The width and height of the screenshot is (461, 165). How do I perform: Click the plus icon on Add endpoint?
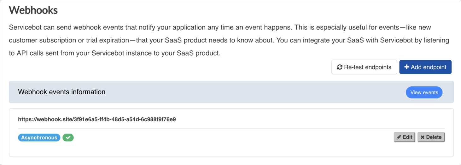pyautogui.click(x=407, y=67)
